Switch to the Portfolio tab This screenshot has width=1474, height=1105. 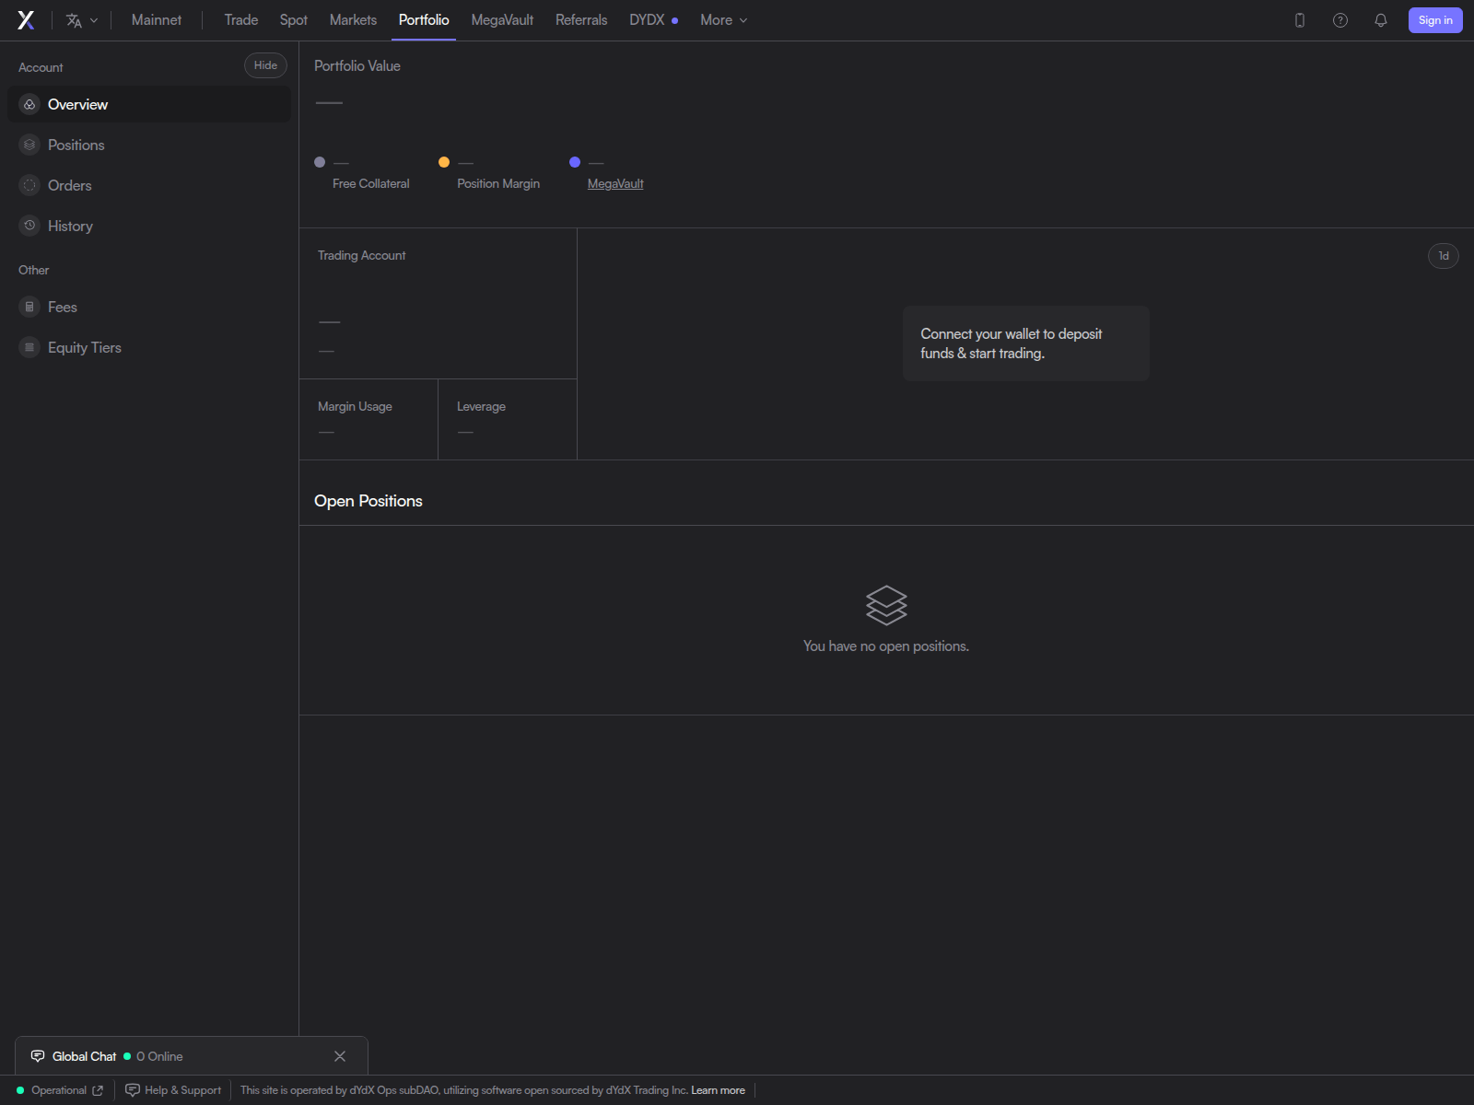click(x=424, y=20)
